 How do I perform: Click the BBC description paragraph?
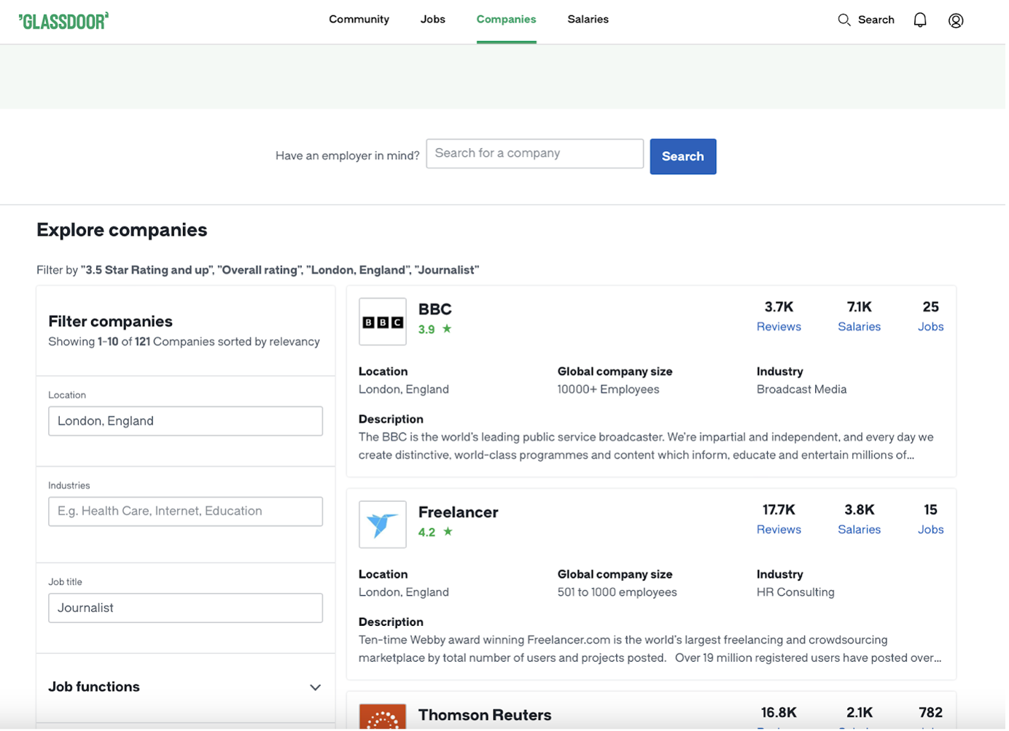click(x=648, y=447)
